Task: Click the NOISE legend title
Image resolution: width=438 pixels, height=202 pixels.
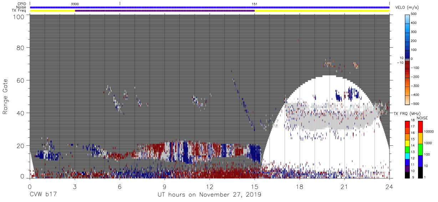Action: [422, 118]
